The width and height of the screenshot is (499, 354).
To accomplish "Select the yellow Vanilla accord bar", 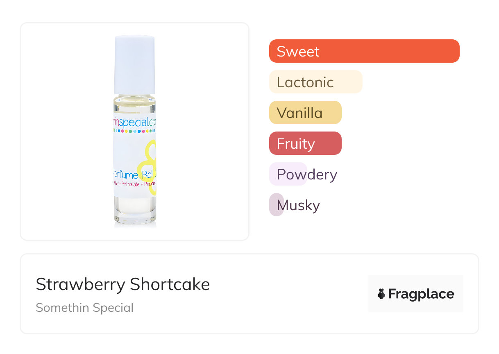I will click(x=305, y=113).
